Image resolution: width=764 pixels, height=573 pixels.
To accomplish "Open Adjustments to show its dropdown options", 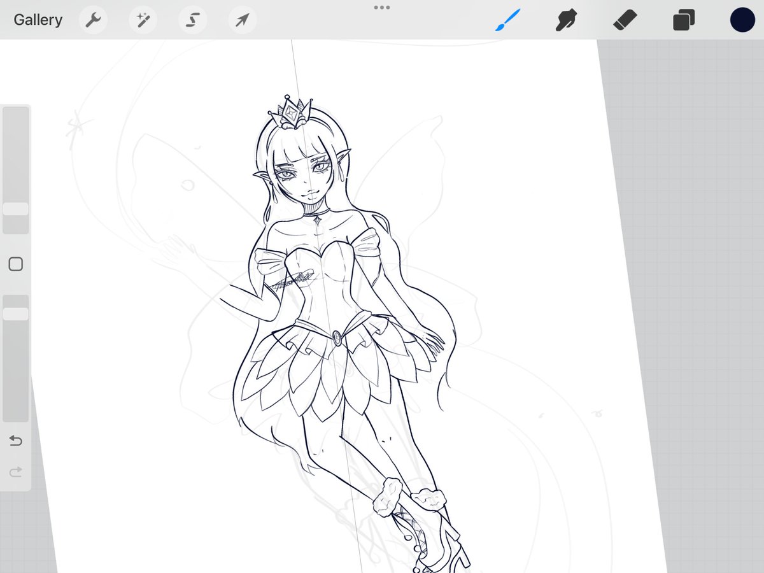I will click(142, 20).
